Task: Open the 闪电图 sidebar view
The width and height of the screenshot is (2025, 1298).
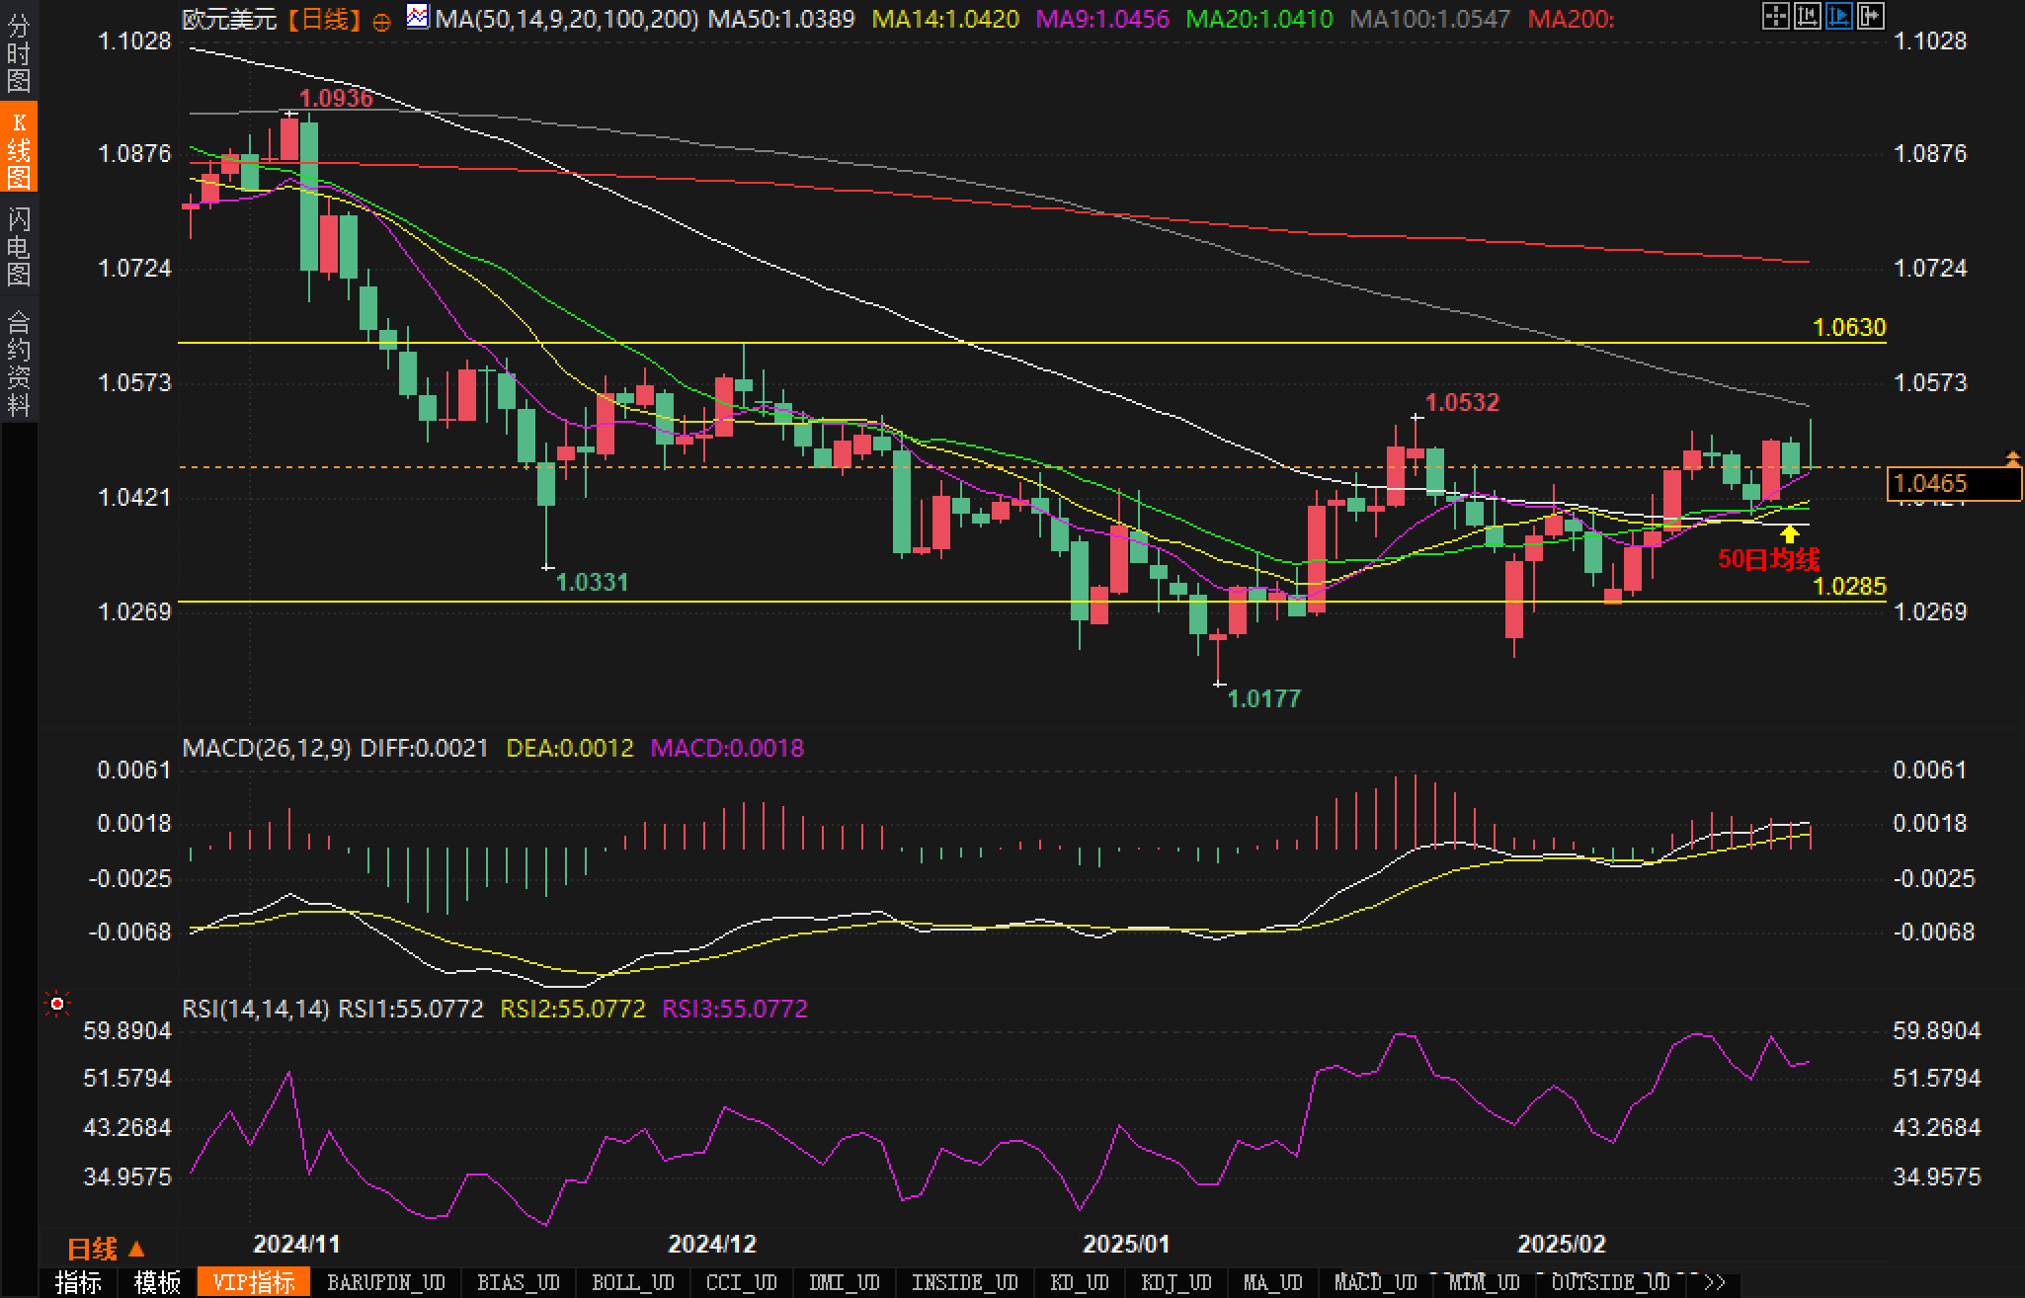Action: pyautogui.click(x=18, y=246)
